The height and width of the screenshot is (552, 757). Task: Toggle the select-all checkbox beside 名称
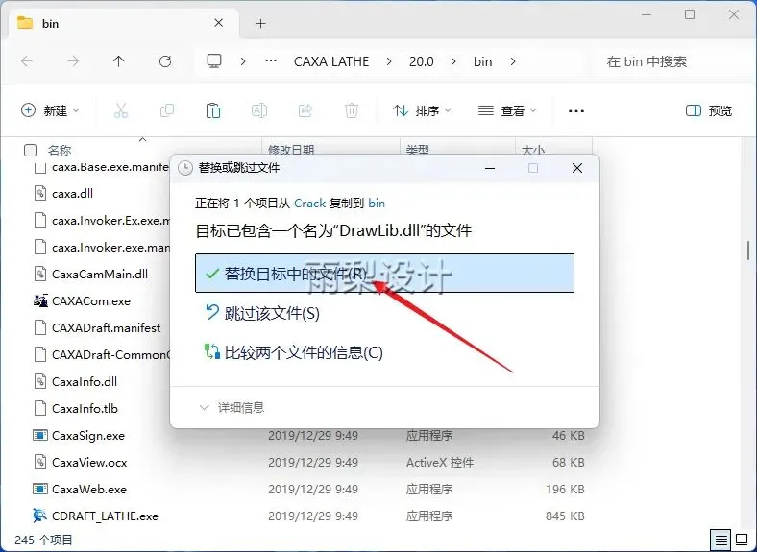(x=30, y=151)
